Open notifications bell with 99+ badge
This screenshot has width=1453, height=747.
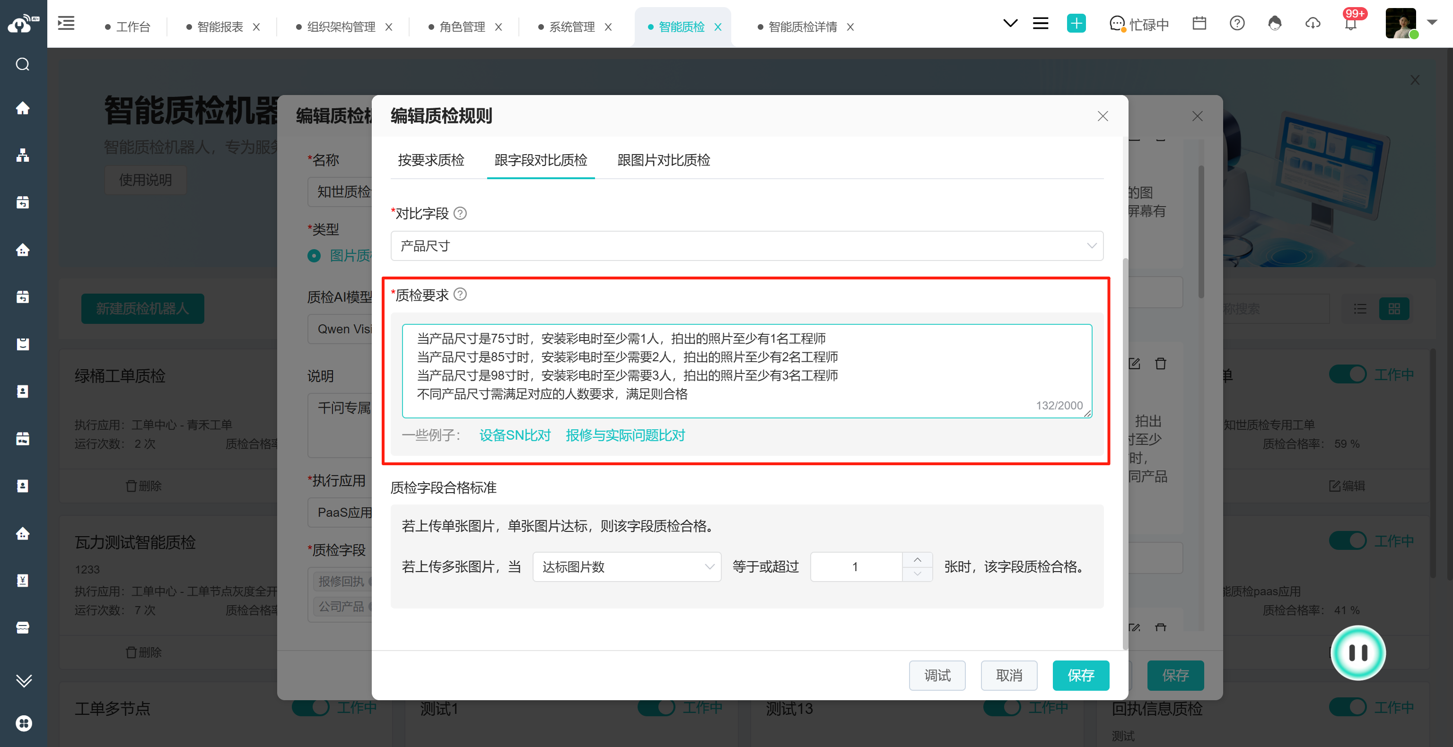pyautogui.click(x=1350, y=24)
